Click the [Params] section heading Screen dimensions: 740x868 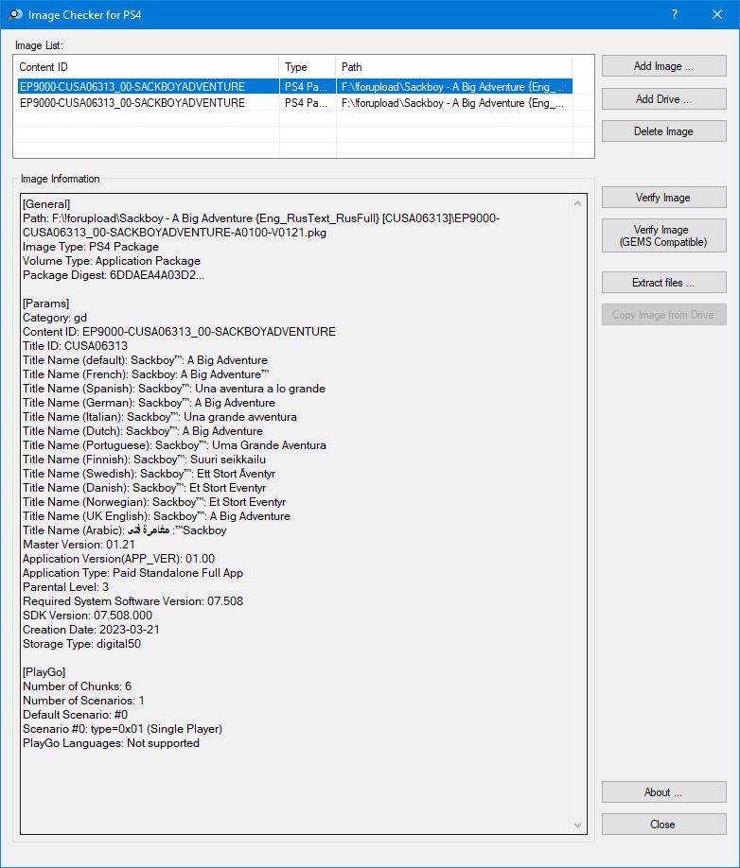[x=46, y=304]
